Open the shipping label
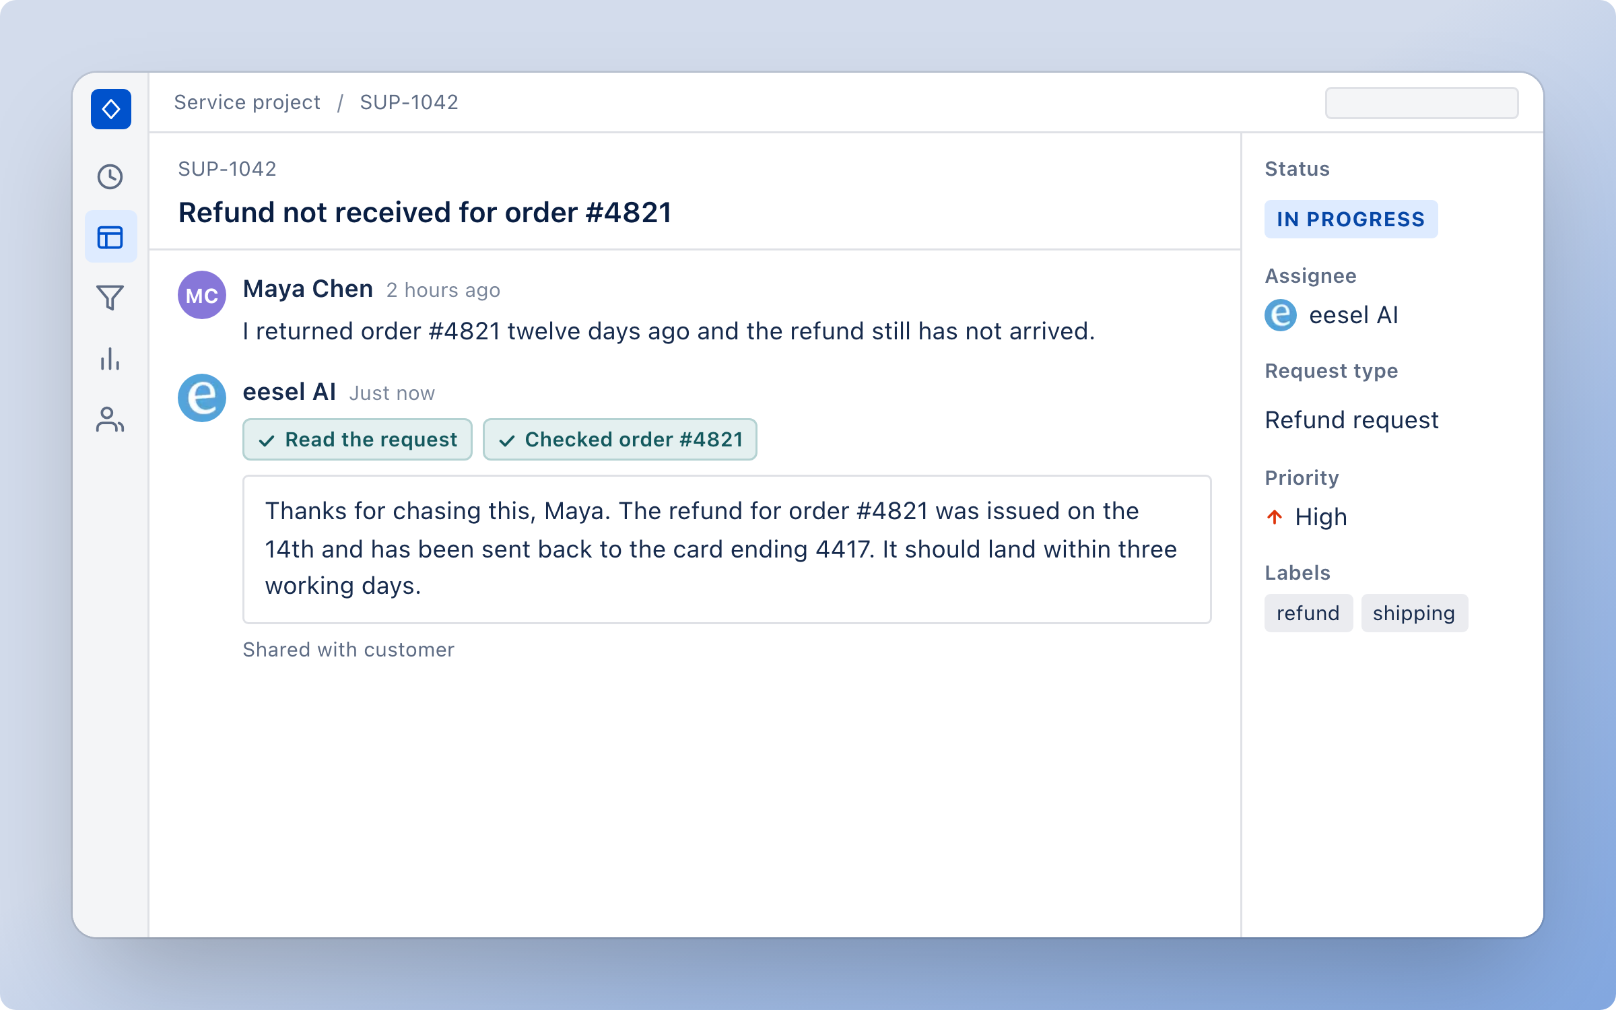This screenshot has height=1010, width=1616. click(x=1414, y=613)
